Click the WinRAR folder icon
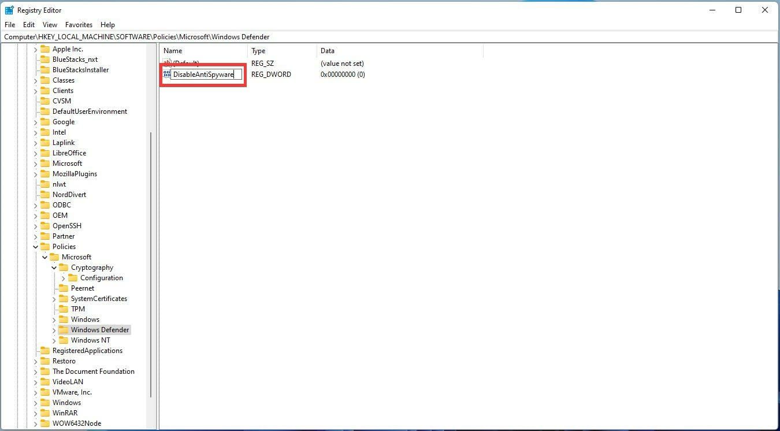This screenshot has height=431, width=780. click(x=45, y=413)
